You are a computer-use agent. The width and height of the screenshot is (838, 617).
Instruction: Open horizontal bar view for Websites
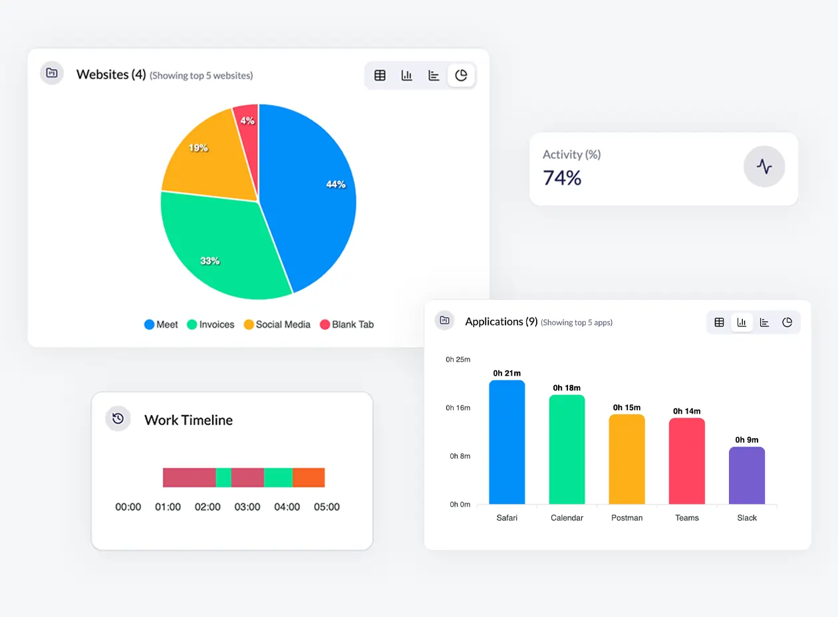(434, 75)
